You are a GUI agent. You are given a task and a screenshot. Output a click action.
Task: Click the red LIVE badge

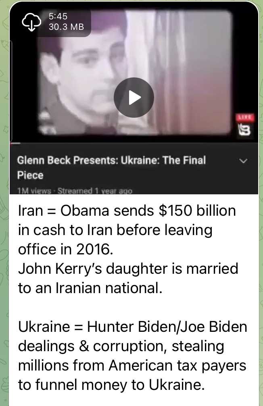[245, 118]
